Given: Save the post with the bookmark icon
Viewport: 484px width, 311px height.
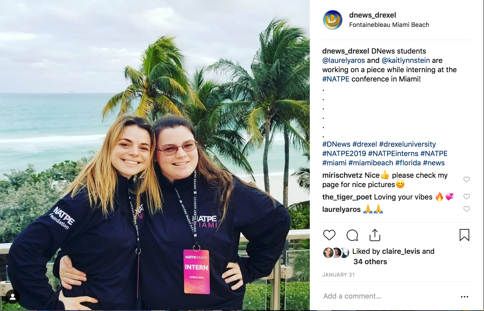Looking at the screenshot, I should [x=464, y=235].
